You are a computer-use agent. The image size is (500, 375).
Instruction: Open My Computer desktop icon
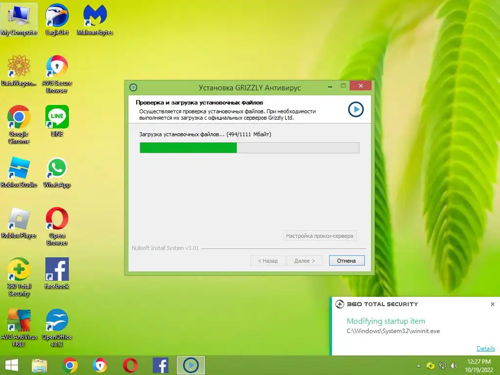(x=19, y=20)
